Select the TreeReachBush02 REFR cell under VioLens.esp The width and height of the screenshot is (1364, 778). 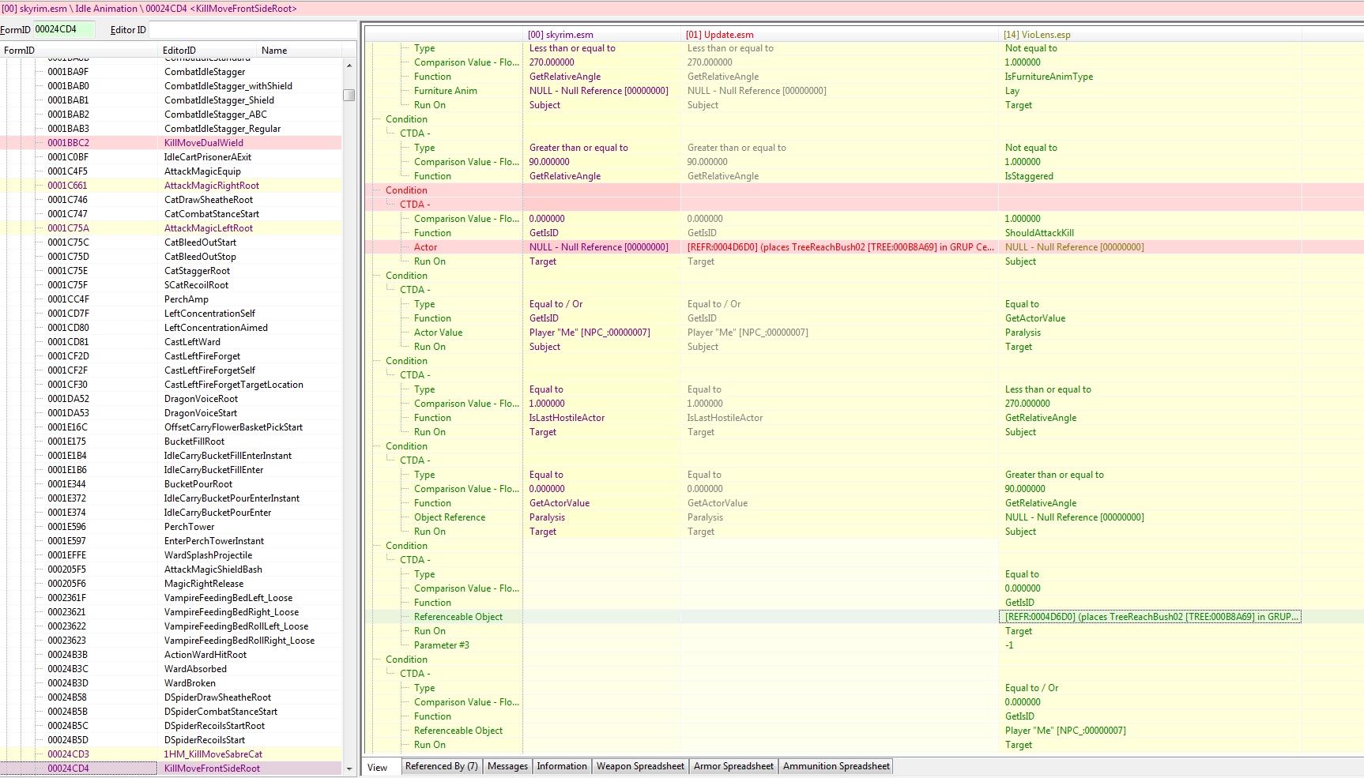[1149, 617]
